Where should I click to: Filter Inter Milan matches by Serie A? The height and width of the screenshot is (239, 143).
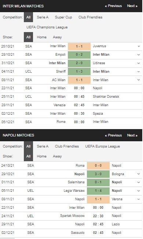[43, 17]
